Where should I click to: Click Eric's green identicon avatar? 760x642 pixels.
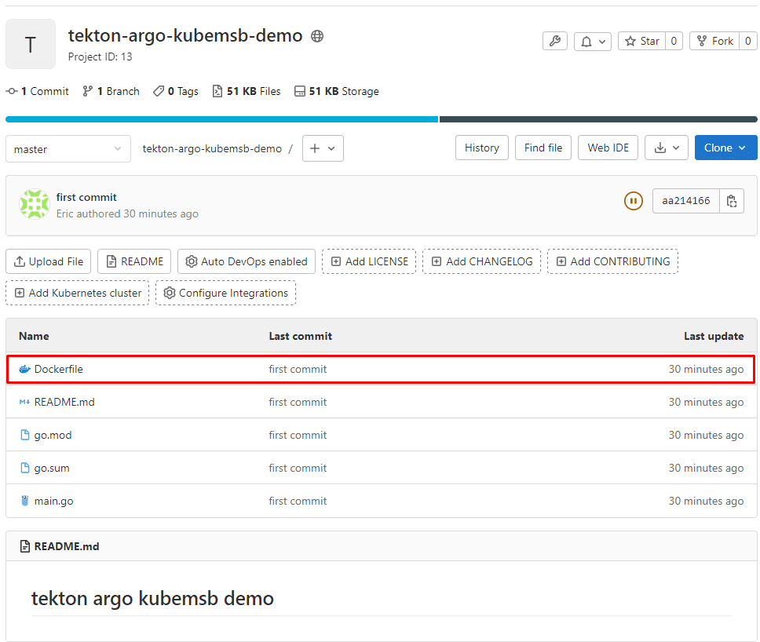[35, 204]
